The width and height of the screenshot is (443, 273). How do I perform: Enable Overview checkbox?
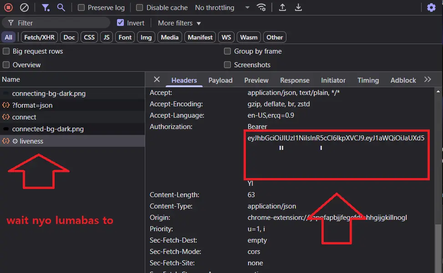click(x=6, y=65)
